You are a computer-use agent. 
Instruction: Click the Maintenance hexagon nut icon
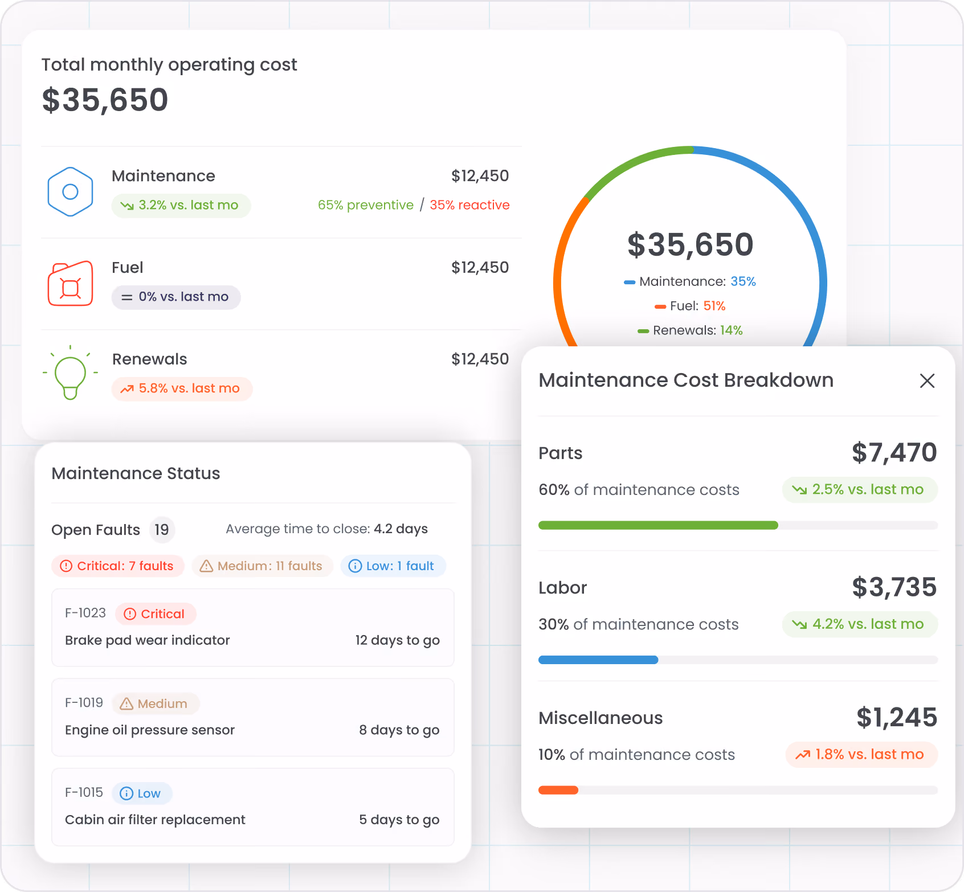point(70,191)
